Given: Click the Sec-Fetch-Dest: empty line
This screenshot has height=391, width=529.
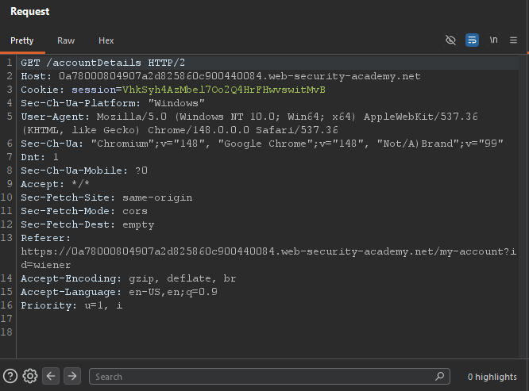Looking at the screenshot, I should [x=87, y=224].
